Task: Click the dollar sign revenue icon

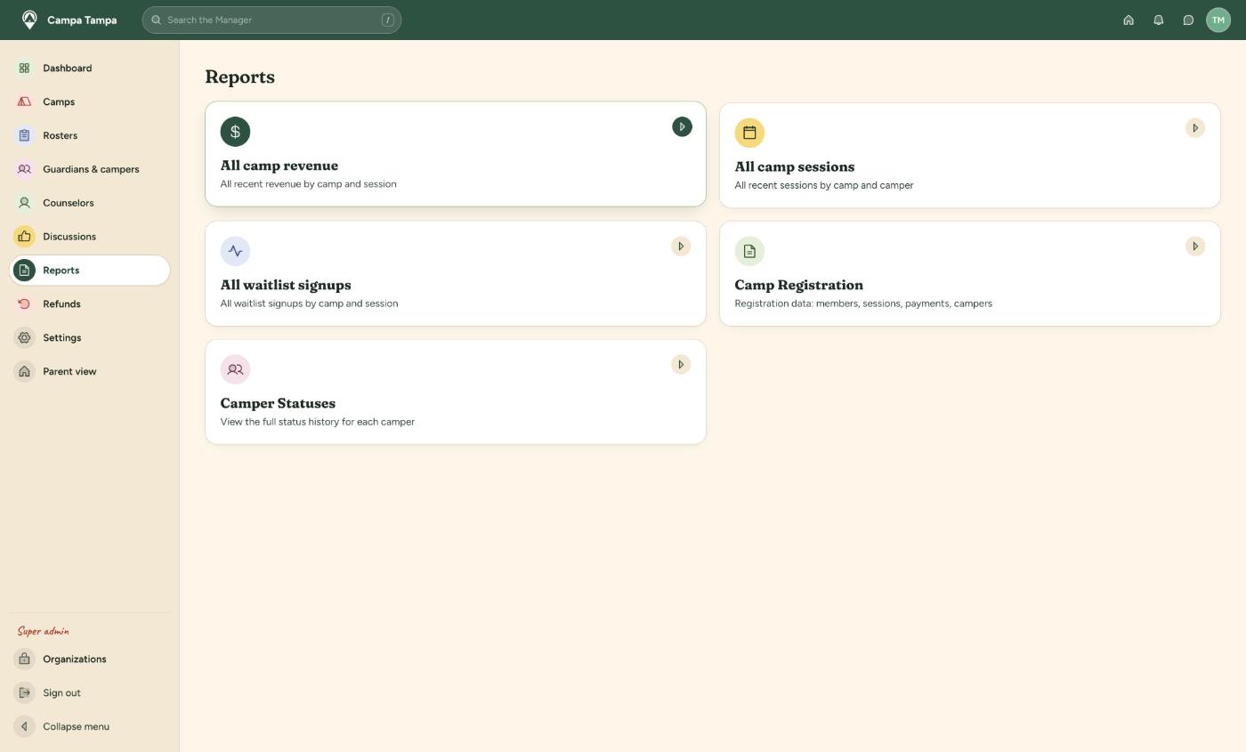Action: 235,132
